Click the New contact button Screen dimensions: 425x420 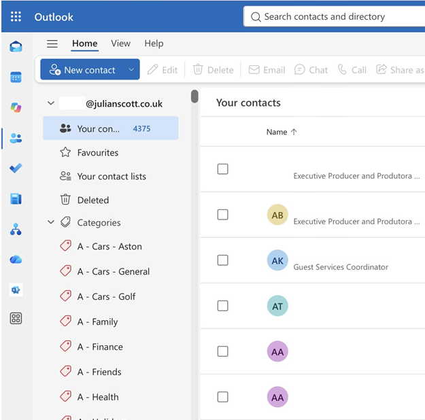click(82, 69)
